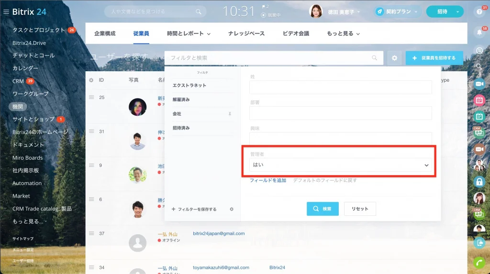Screen dimensions: 490x274
Task: Open photo of employee ID 25
Action: click(137, 107)
